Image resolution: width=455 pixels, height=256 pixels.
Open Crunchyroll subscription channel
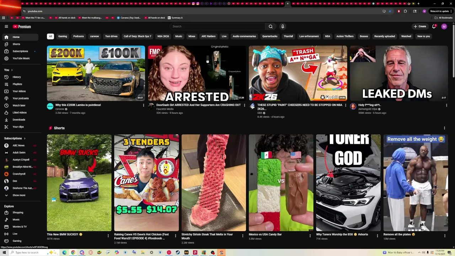tap(21, 174)
